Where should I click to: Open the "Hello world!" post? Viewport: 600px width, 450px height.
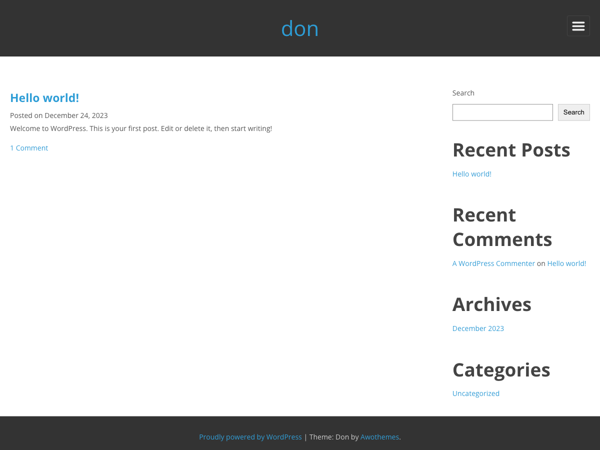(44, 97)
